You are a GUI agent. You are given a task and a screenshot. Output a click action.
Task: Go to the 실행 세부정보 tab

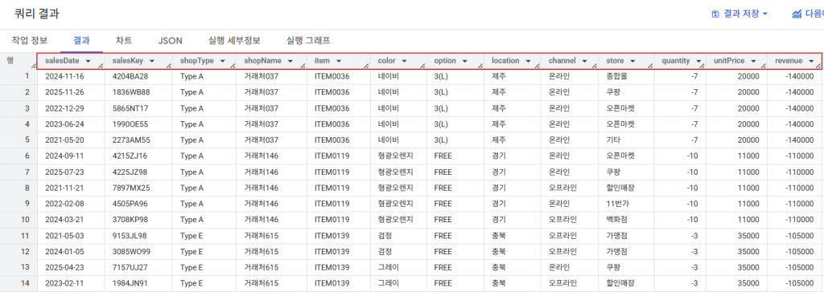click(234, 40)
